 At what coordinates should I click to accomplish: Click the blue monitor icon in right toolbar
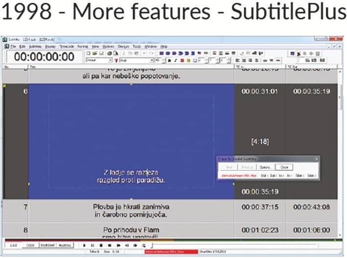pyautogui.click(x=292, y=53)
